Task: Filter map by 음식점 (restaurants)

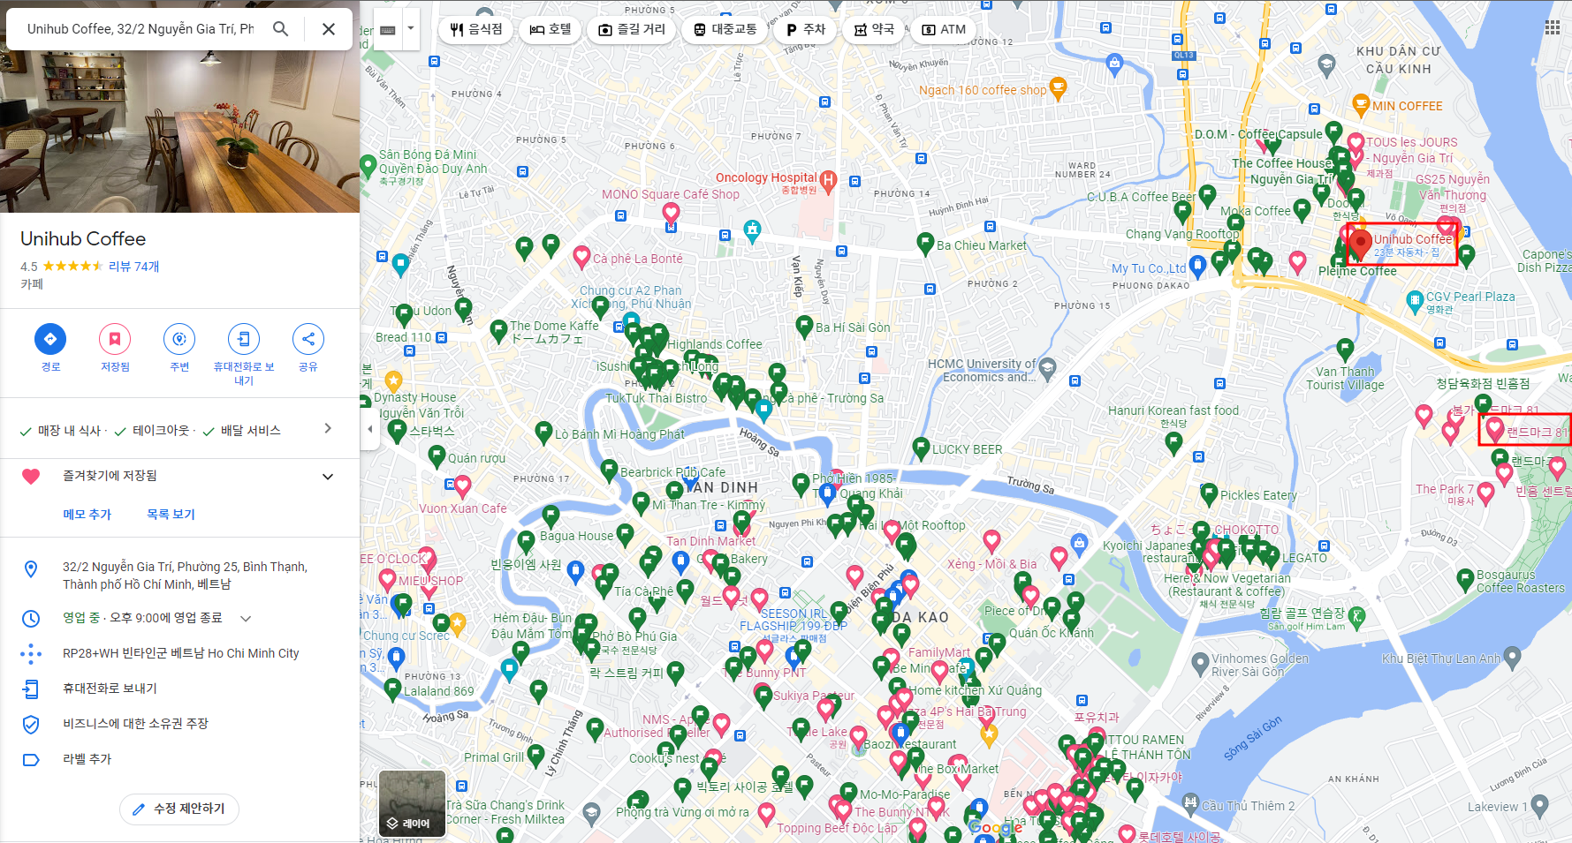Action: point(475,29)
